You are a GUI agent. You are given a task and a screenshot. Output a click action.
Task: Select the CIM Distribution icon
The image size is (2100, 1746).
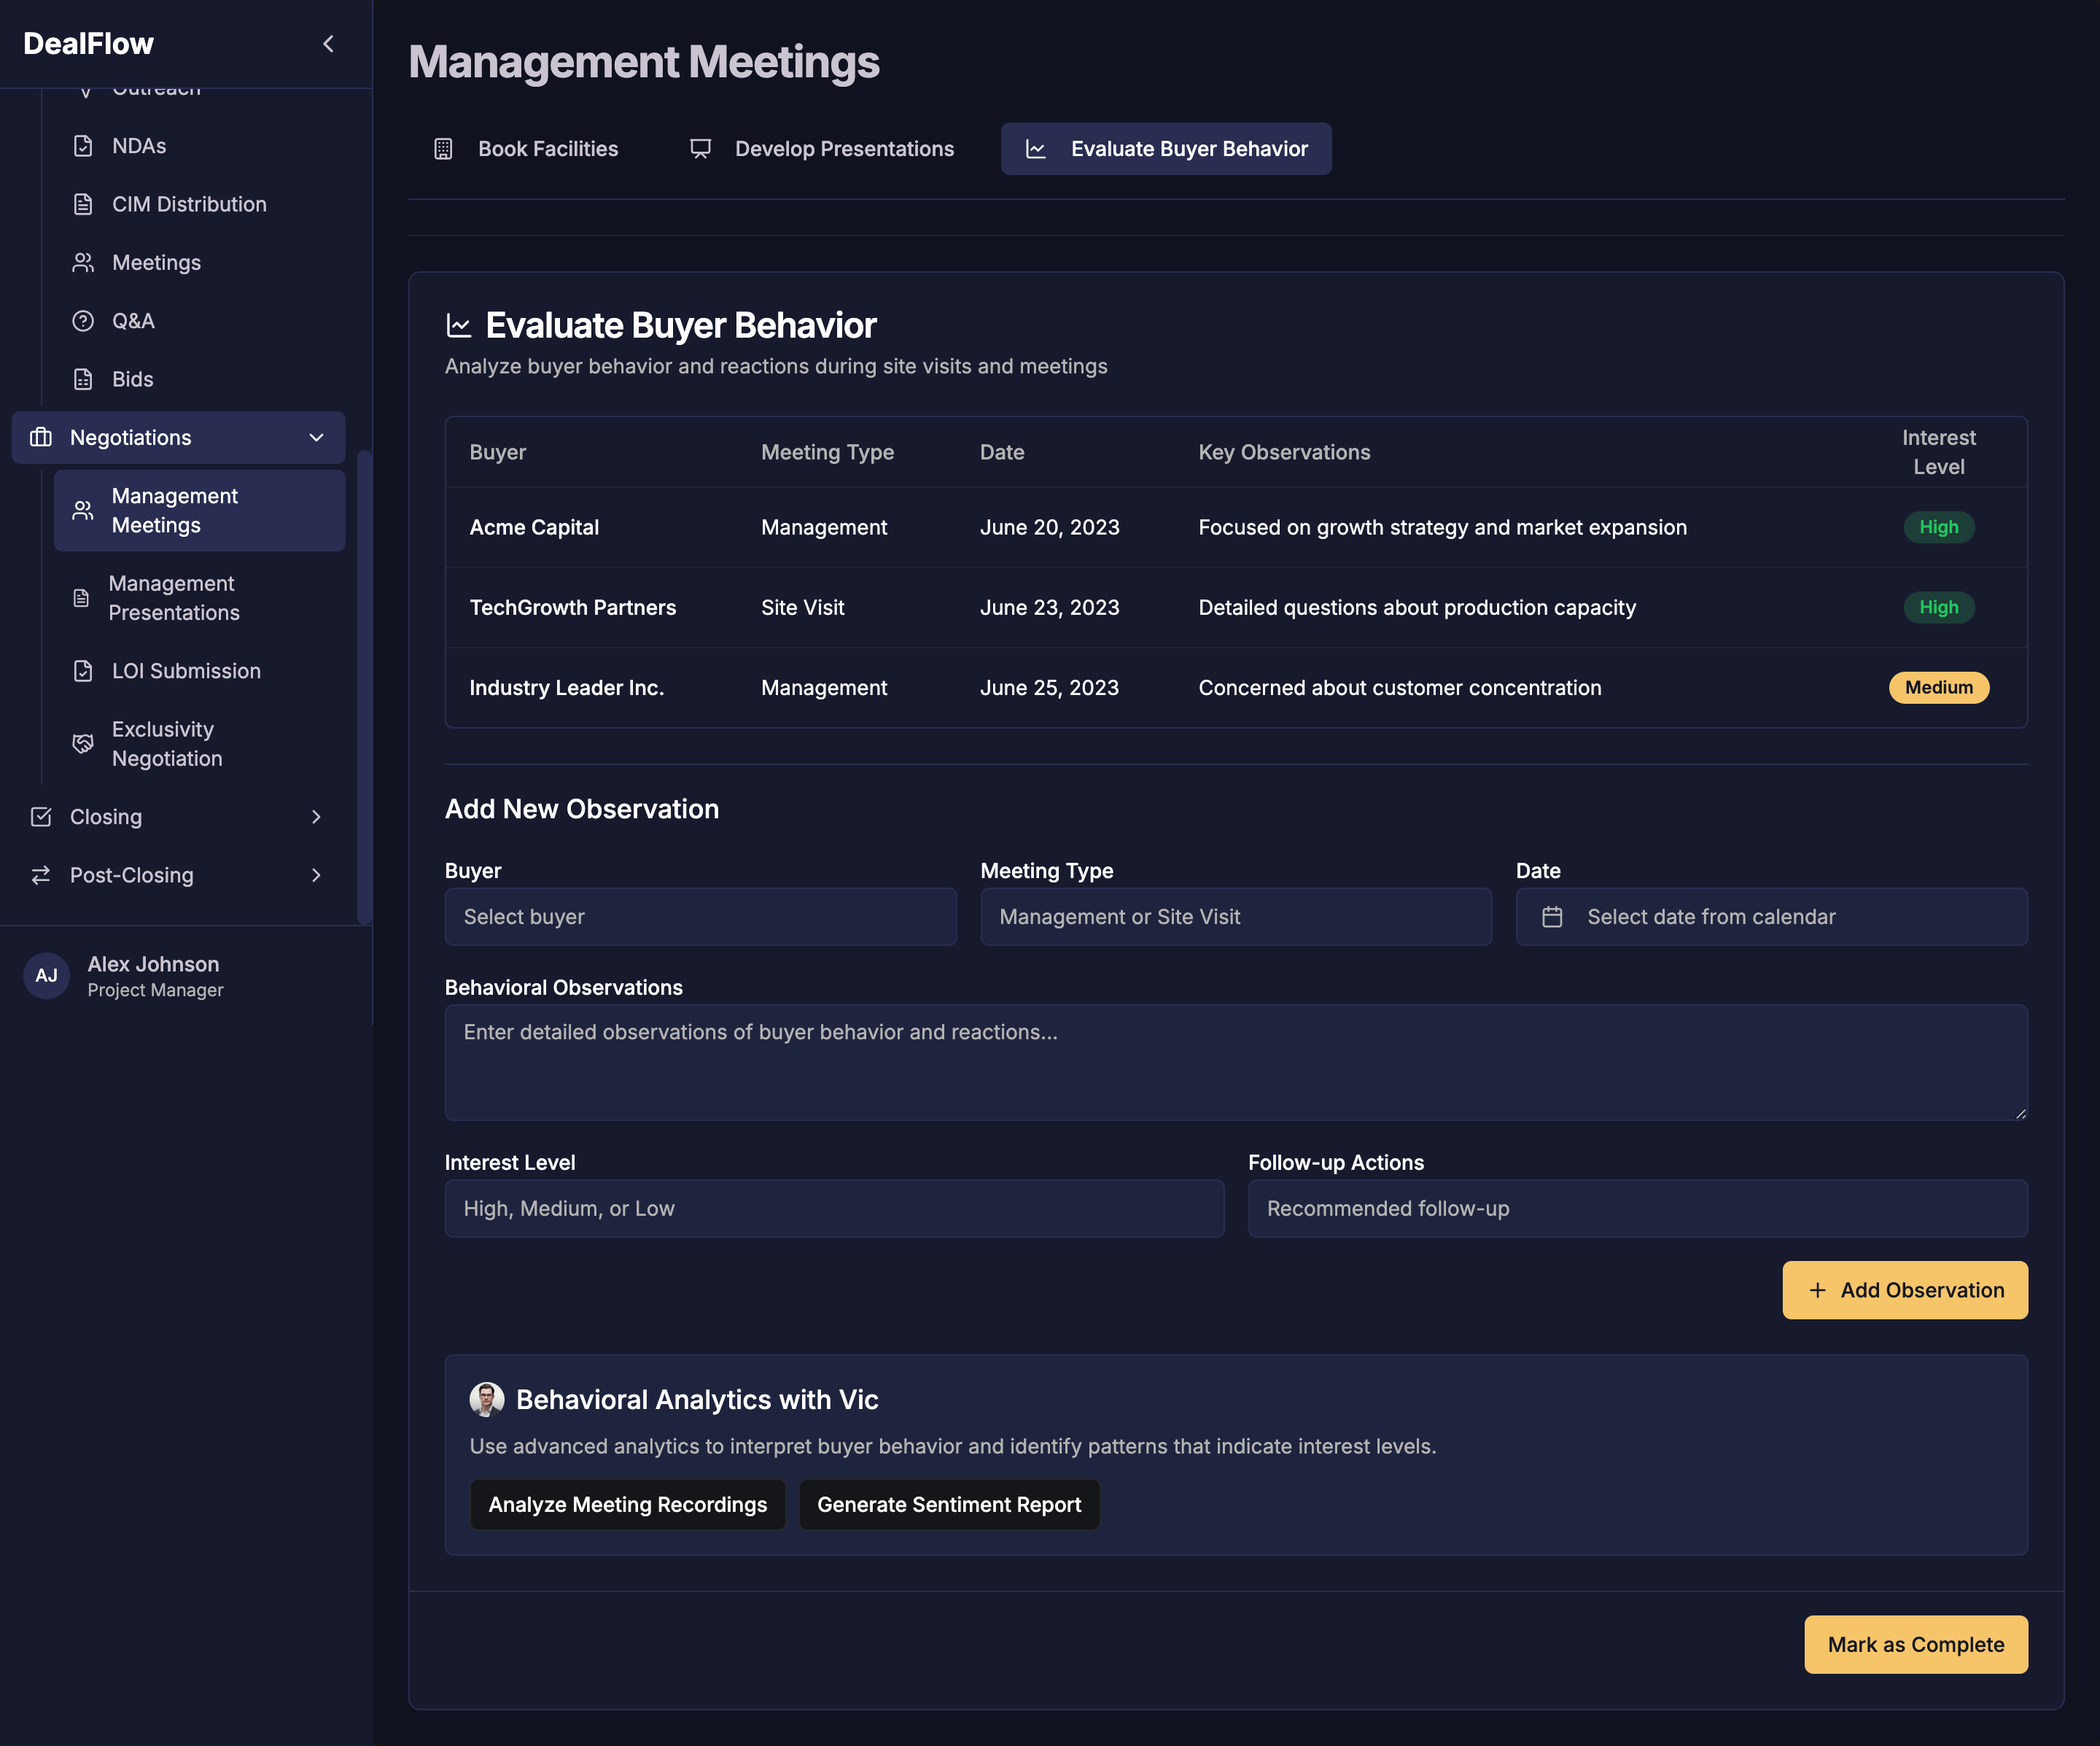pyautogui.click(x=83, y=204)
